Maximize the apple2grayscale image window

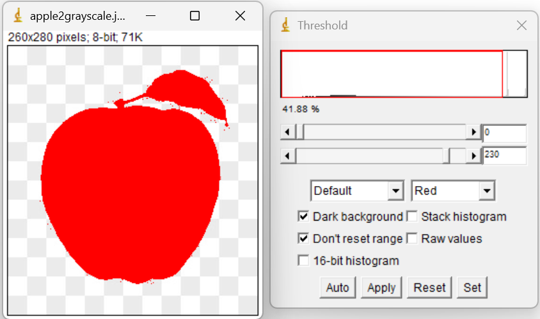(195, 16)
